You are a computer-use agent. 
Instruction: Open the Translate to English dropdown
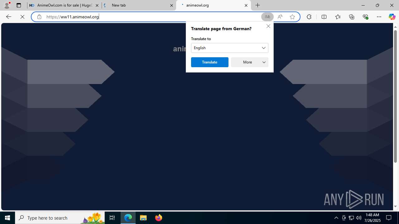click(x=230, y=48)
